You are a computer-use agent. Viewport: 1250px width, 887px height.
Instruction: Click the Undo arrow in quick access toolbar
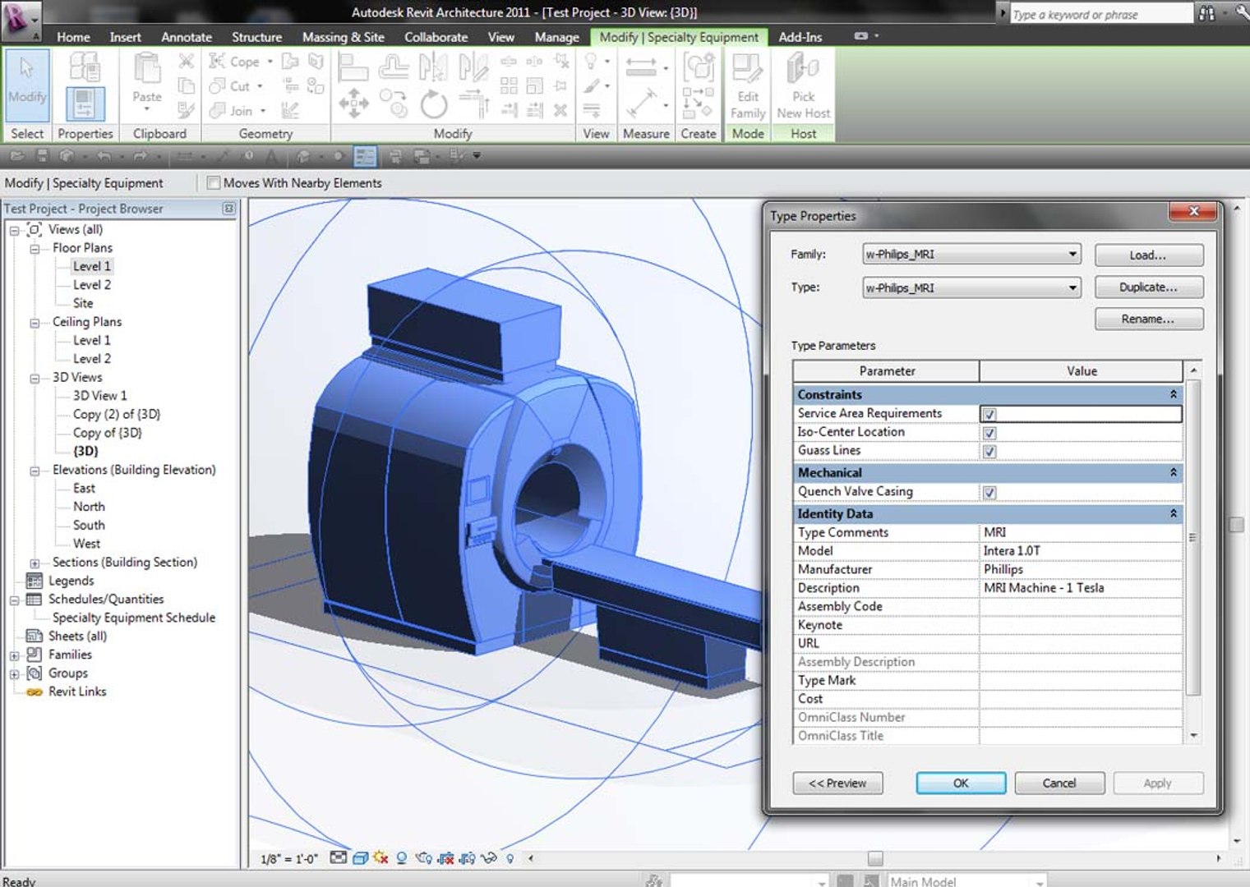coord(104,155)
